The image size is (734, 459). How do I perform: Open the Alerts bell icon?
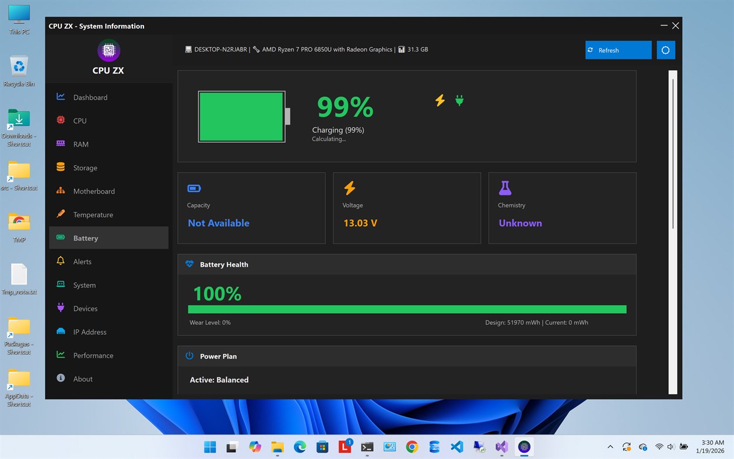pyautogui.click(x=60, y=261)
